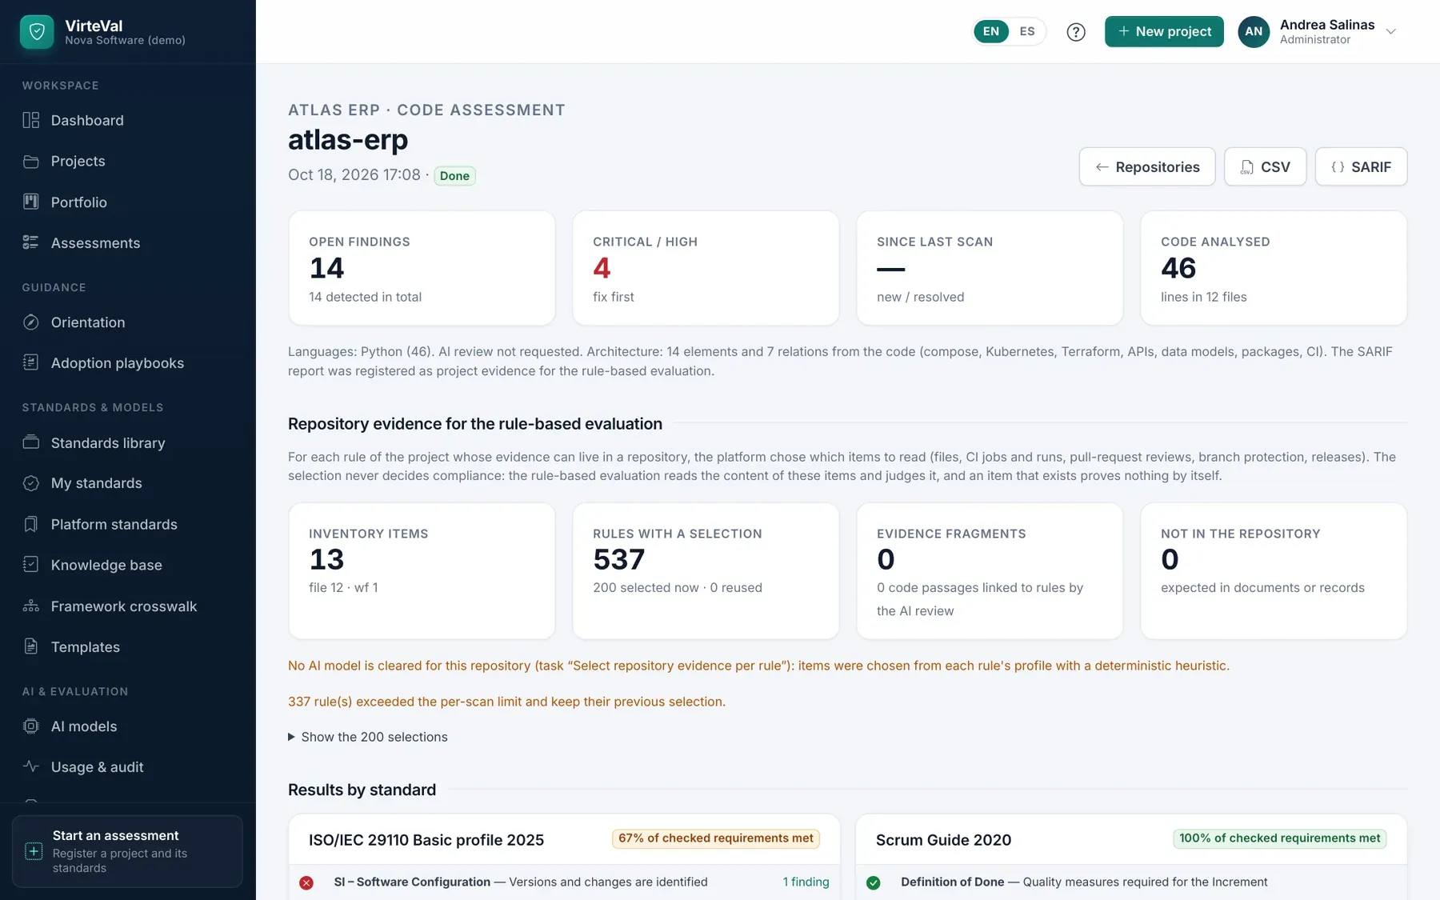Click the Assessments checklist icon
Image resolution: width=1440 pixels, height=900 pixels.
(x=31, y=242)
